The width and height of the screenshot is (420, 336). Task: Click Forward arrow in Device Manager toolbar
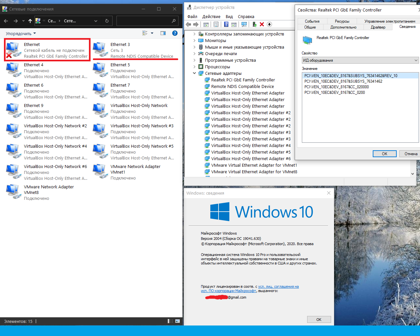pos(196,24)
